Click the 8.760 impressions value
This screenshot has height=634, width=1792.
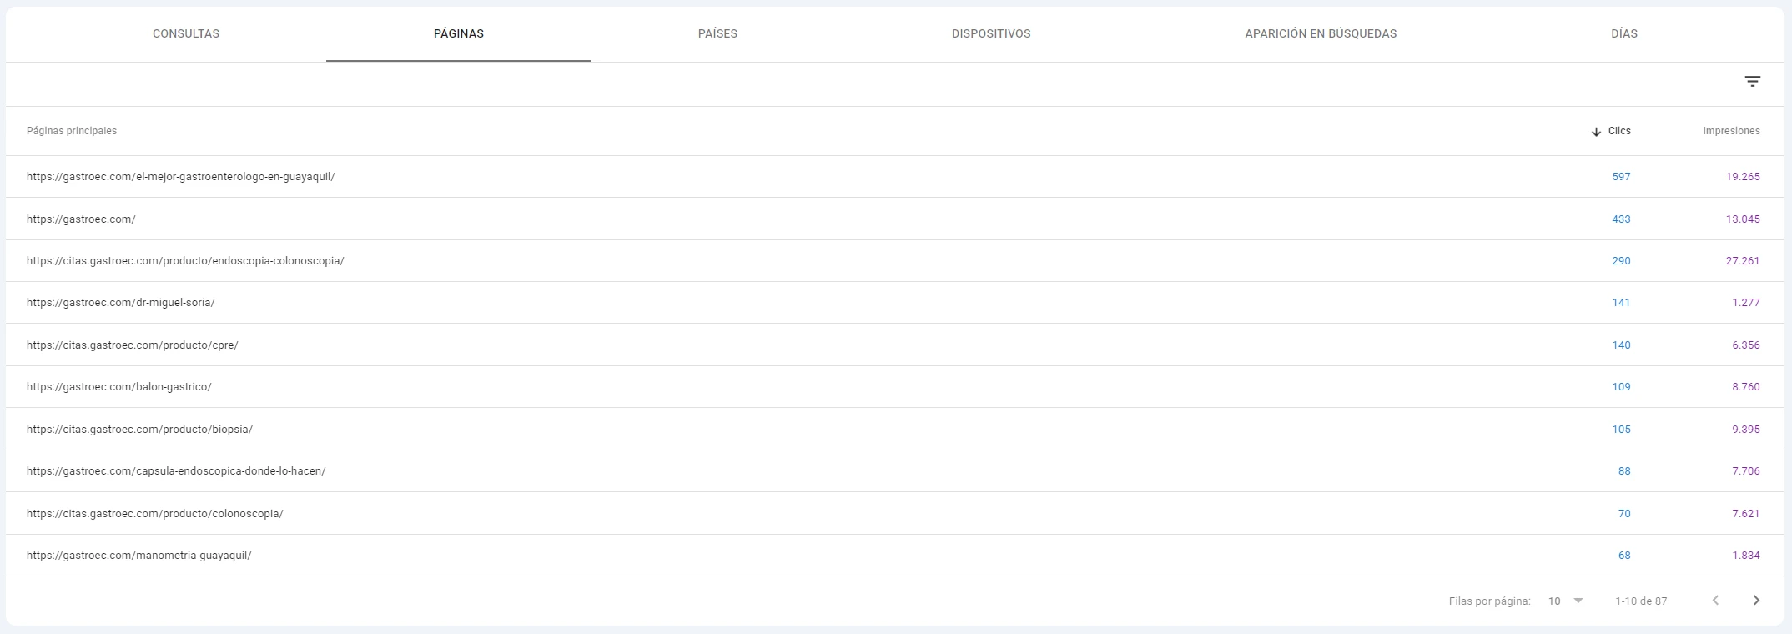pyautogui.click(x=1746, y=387)
